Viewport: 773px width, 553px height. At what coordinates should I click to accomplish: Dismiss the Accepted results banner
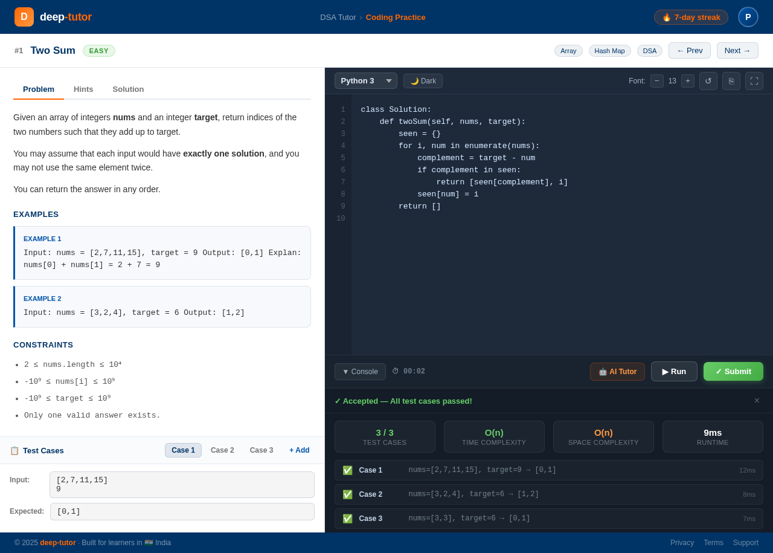click(757, 401)
